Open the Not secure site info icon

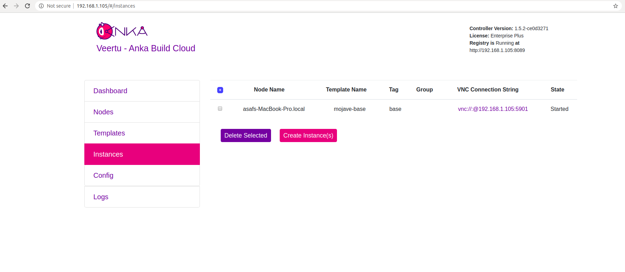click(x=41, y=6)
